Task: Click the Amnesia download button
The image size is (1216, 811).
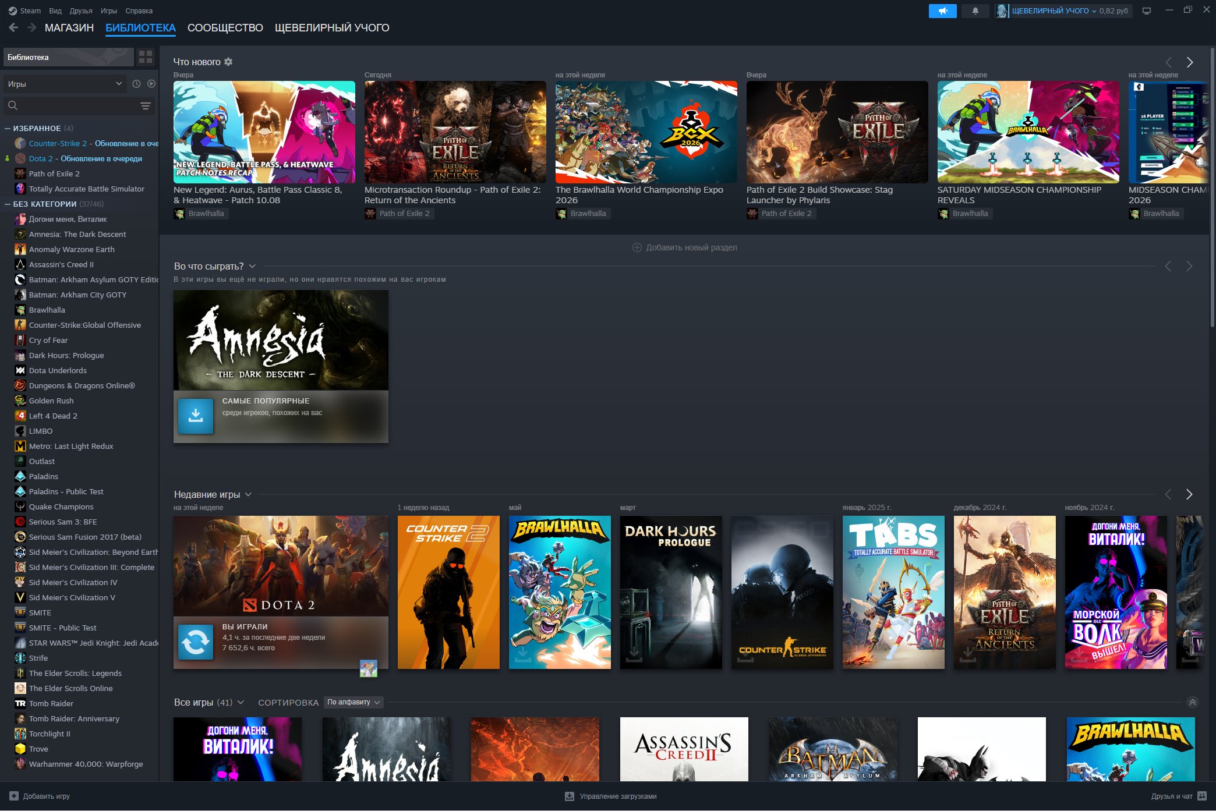Action: 196,416
